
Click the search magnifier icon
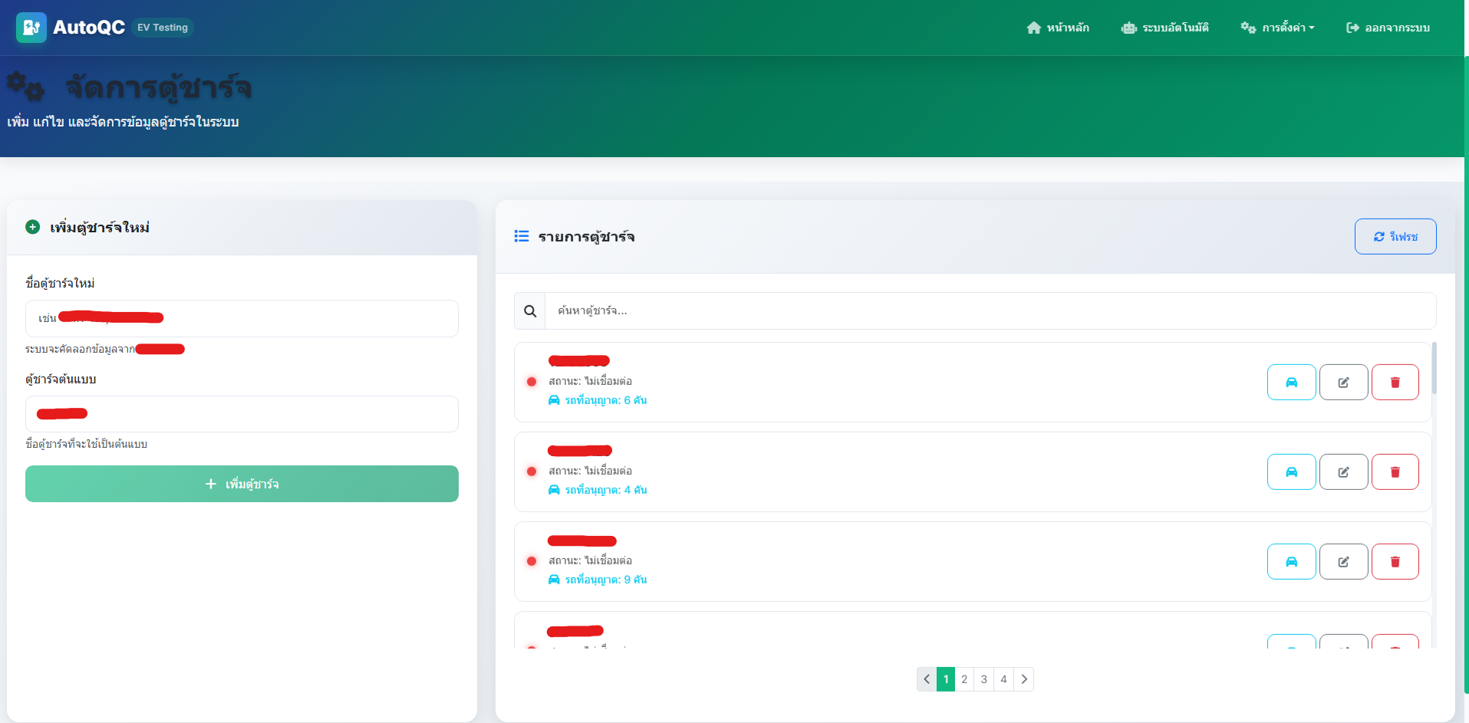click(530, 311)
